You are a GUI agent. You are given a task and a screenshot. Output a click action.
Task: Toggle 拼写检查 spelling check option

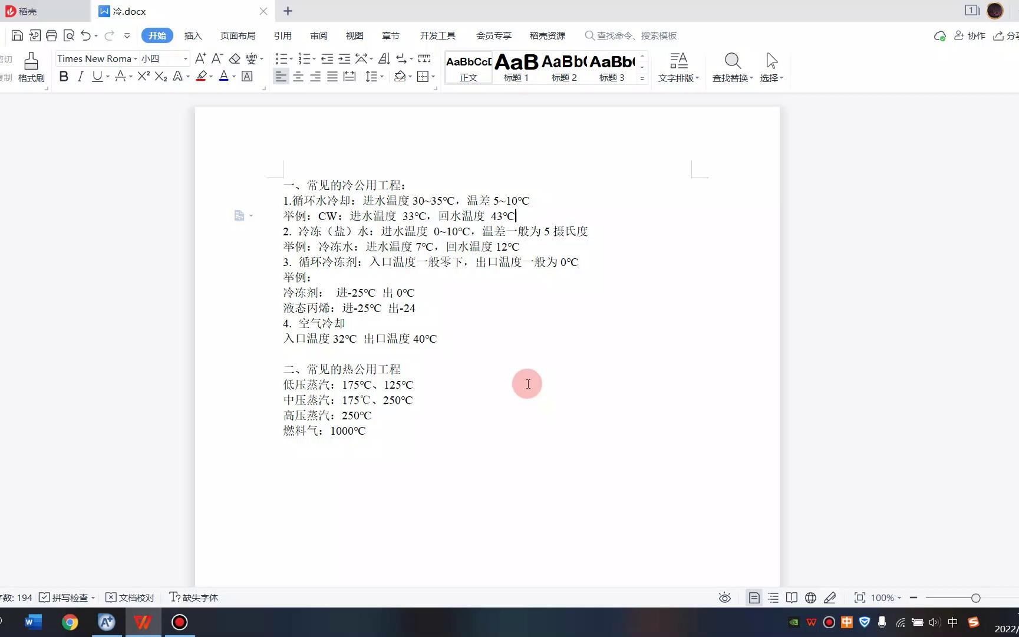tap(66, 597)
